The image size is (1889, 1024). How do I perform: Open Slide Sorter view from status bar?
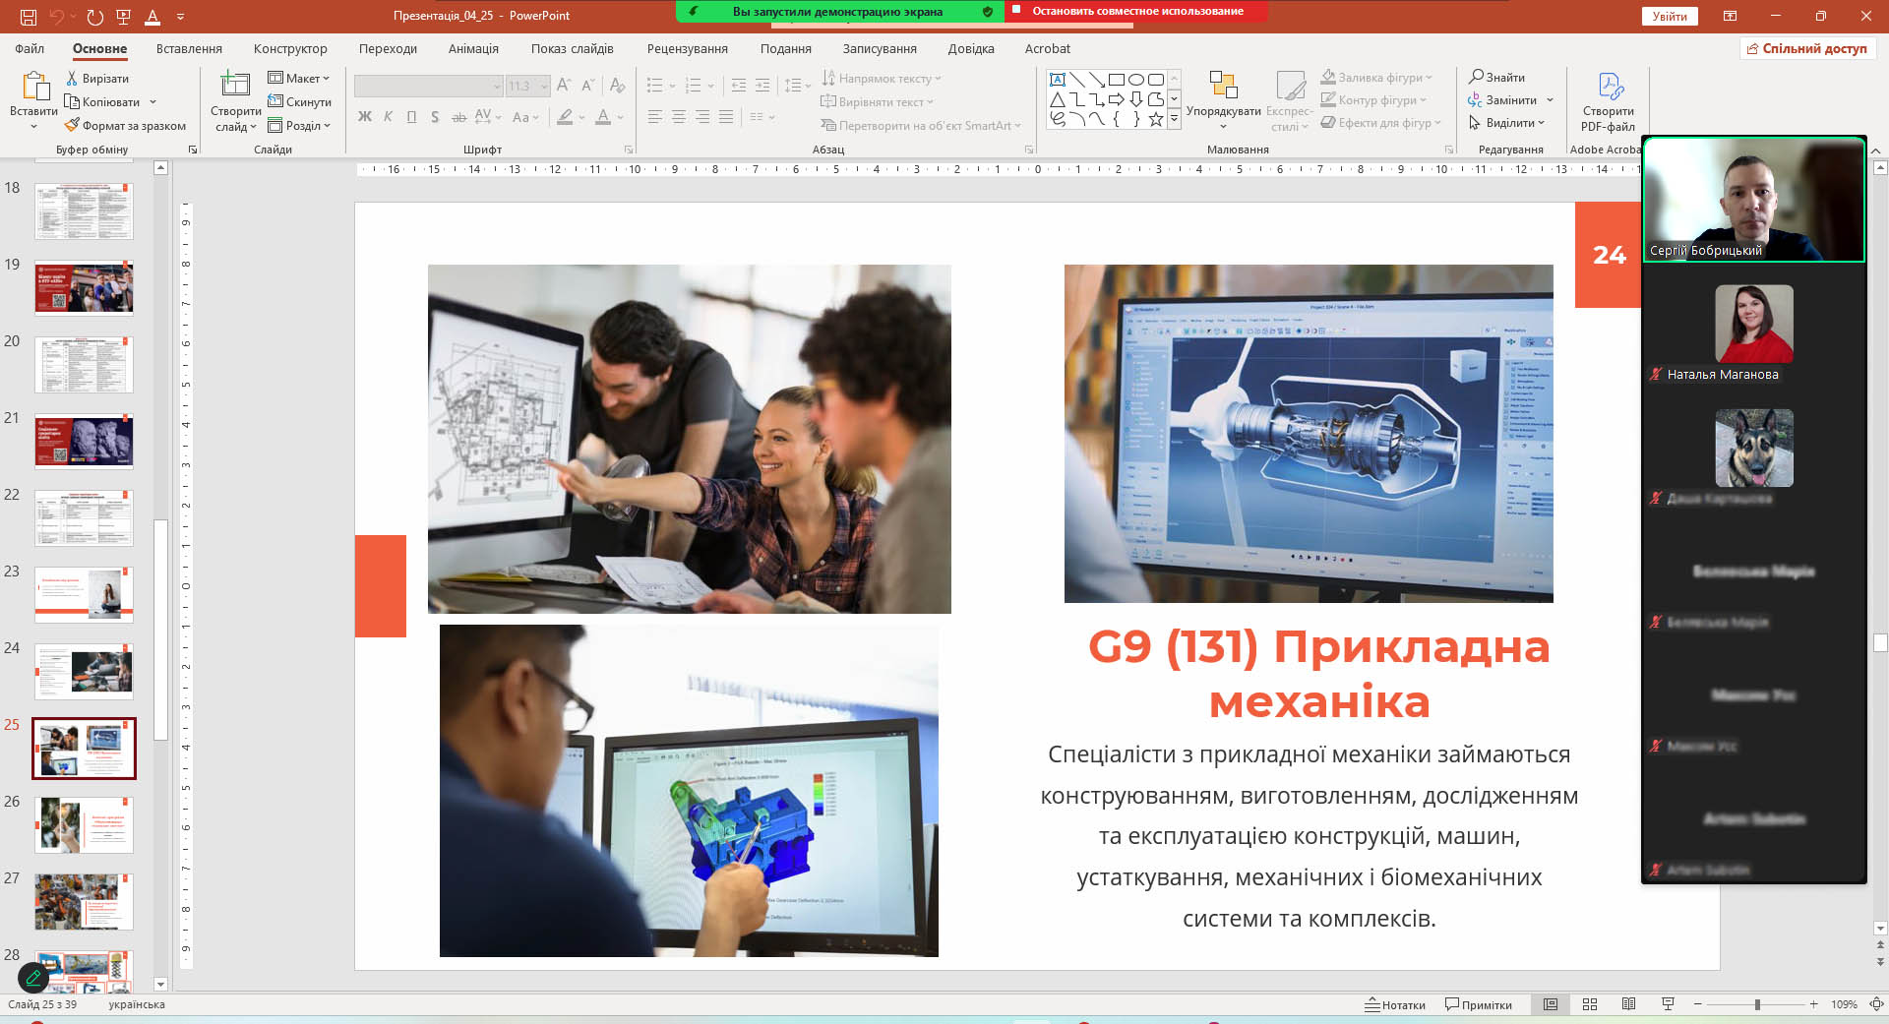coord(1589,1004)
